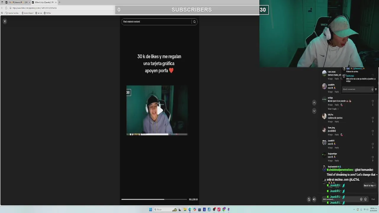Open the McAfee bookmark
The width and height of the screenshot is (379, 213).
coord(47,13)
